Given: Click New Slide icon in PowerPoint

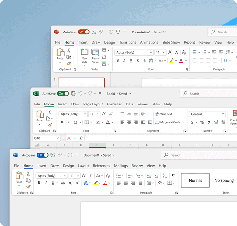Looking at the screenshot, I should tap(84, 52).
